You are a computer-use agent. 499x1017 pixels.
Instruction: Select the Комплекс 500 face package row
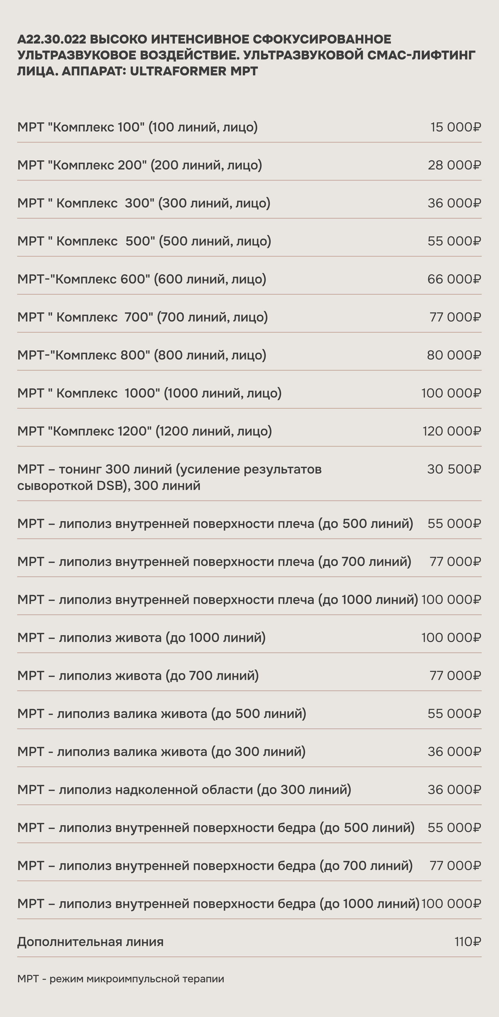pos(249,241)
